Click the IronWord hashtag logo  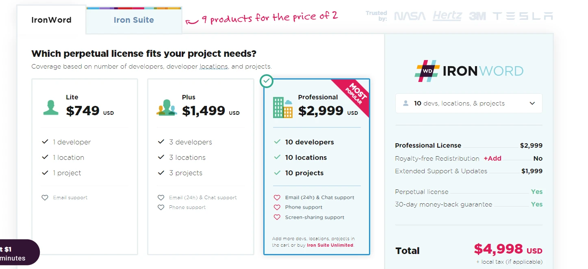(427, 71)
